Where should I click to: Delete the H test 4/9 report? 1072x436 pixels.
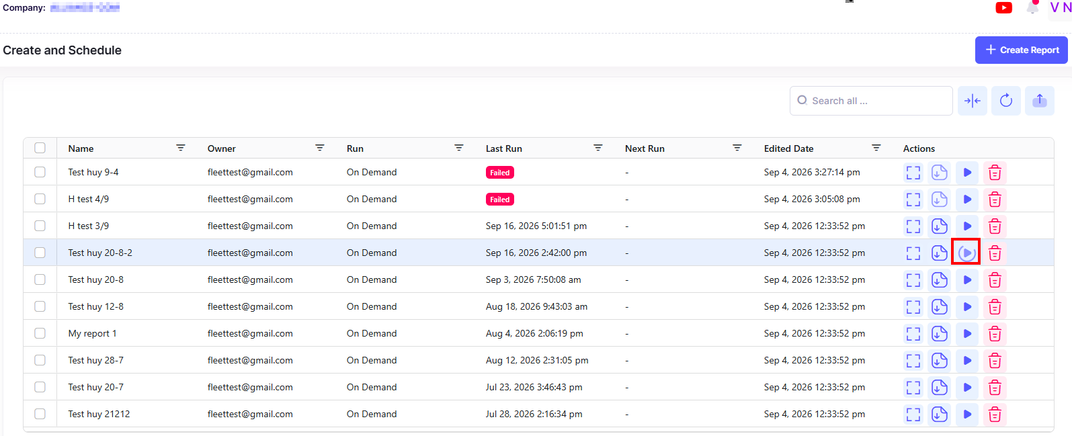[x=995, y=200]
